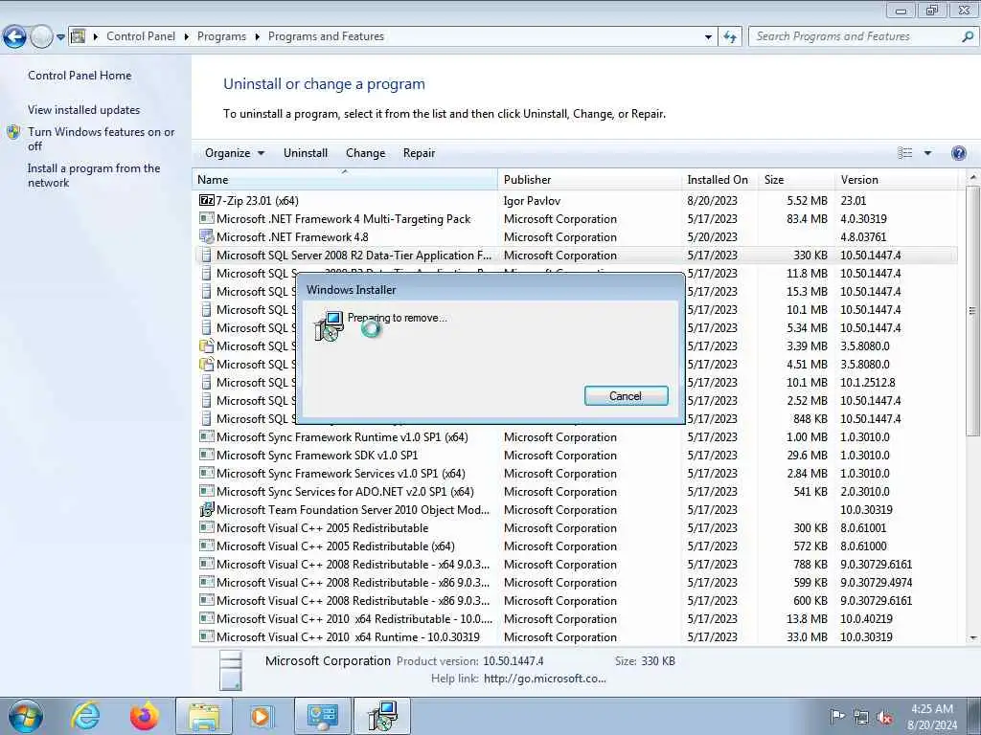Image resolution: width=981 pixels, height=735 pixels.
Task: Click shield icon beside Windows features link
Action: click(13, 132)
